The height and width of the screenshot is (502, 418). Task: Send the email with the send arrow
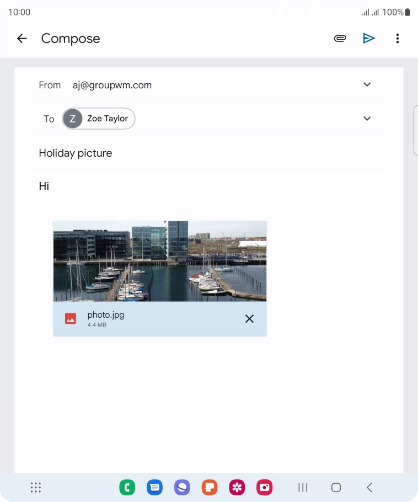tap(369, 38)
